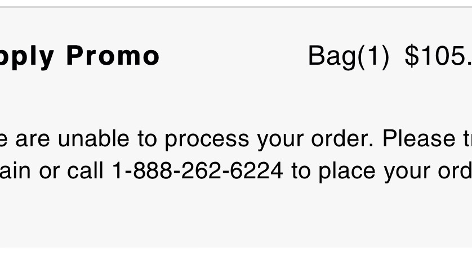This screenshot has width=472, height=265.
Task: Open the Apply Promo link
Action: [x=79, y=56]
